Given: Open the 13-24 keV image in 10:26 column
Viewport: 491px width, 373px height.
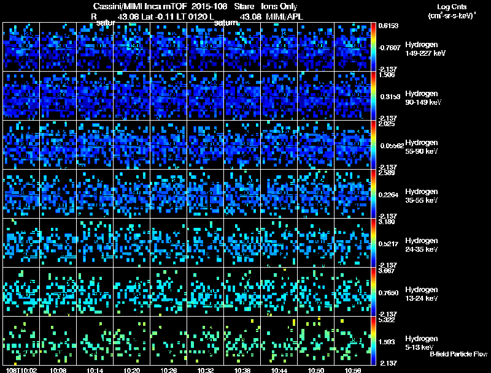Looking at the screenshot, I should pos(168,292).
